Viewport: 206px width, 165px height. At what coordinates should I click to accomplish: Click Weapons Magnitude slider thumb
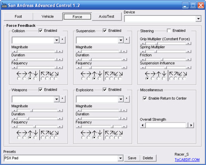click(32, 111)
